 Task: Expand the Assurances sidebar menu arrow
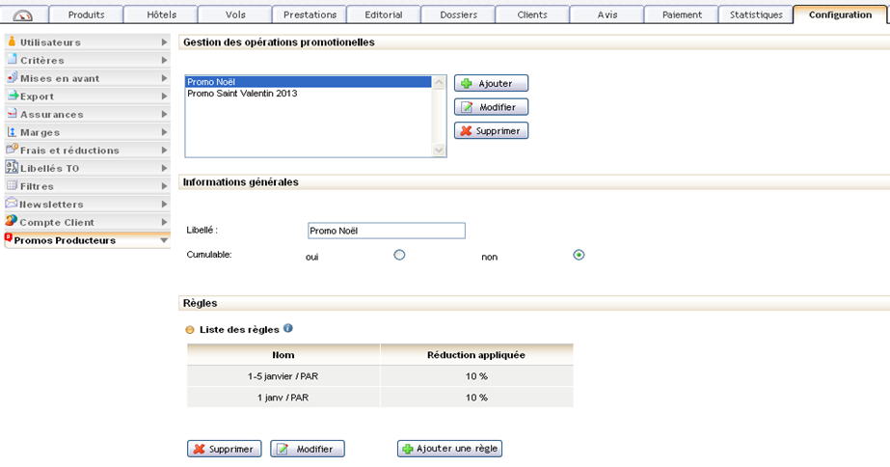point(164,115)
